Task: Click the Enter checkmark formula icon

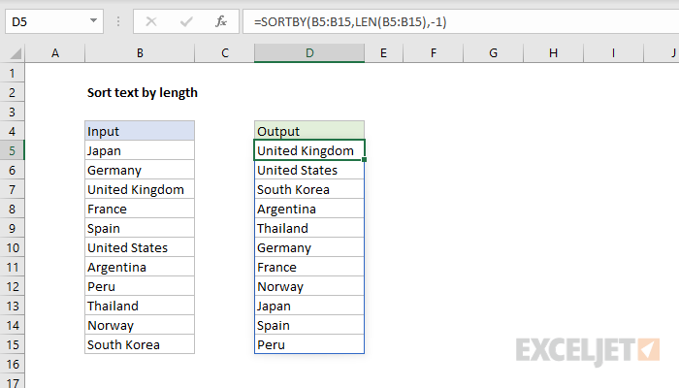Action: (x=186, y=21)
